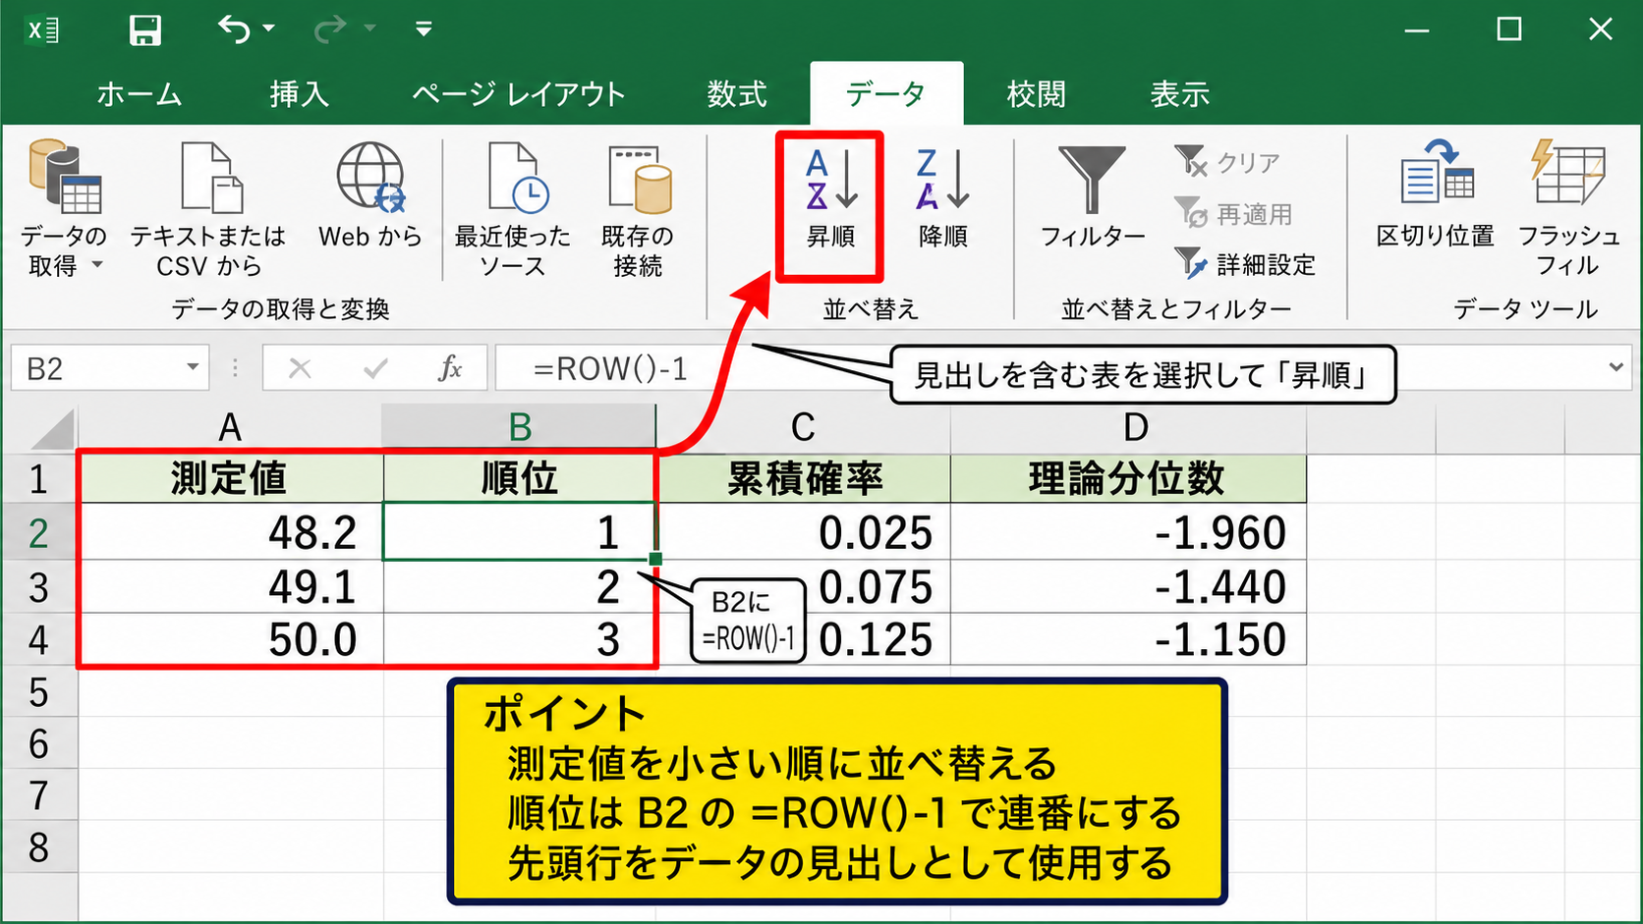Click cell containing -1.150

point(1128,640)
